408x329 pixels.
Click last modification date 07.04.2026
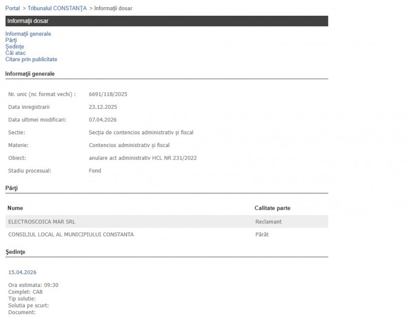click(103, 120)
